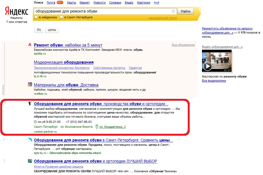Open 'расширенный поиск' link

coord(163,18)
